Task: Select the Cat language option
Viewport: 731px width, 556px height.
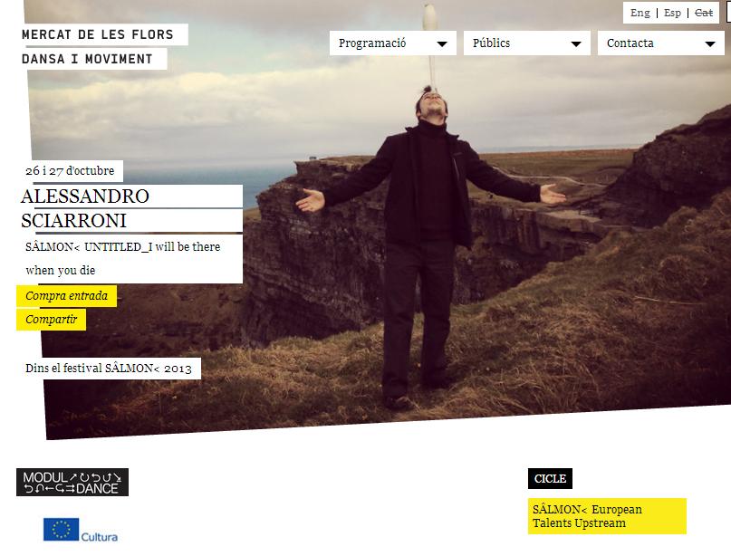Action: pos(704,13)
